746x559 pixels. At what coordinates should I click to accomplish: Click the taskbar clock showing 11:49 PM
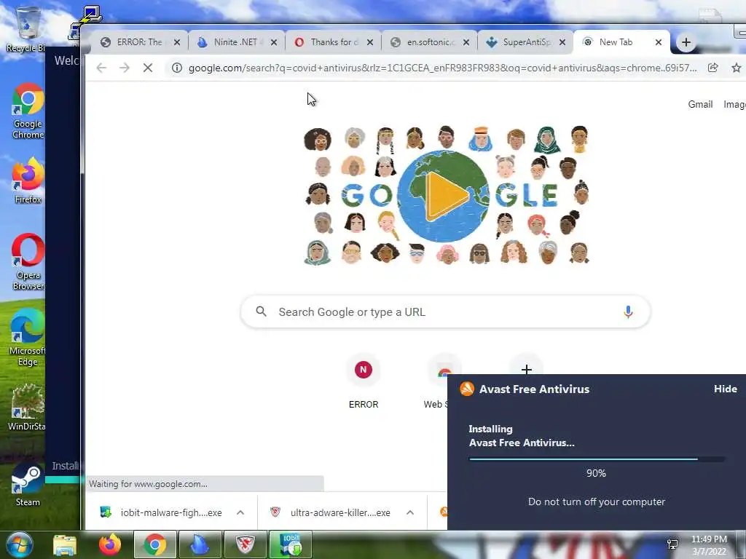pyautogui.click(x=709, y=545)
